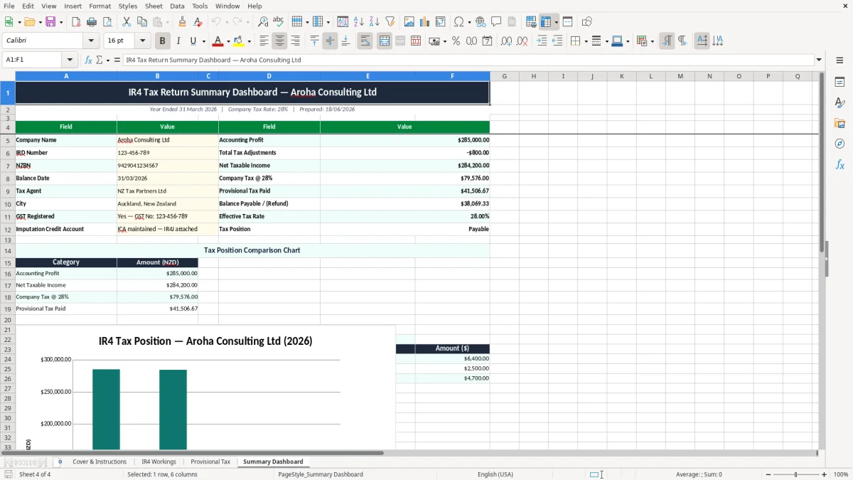Open Find & Replace
The height and width of the screenshot is (480, 853).
(x=263, y=22)
